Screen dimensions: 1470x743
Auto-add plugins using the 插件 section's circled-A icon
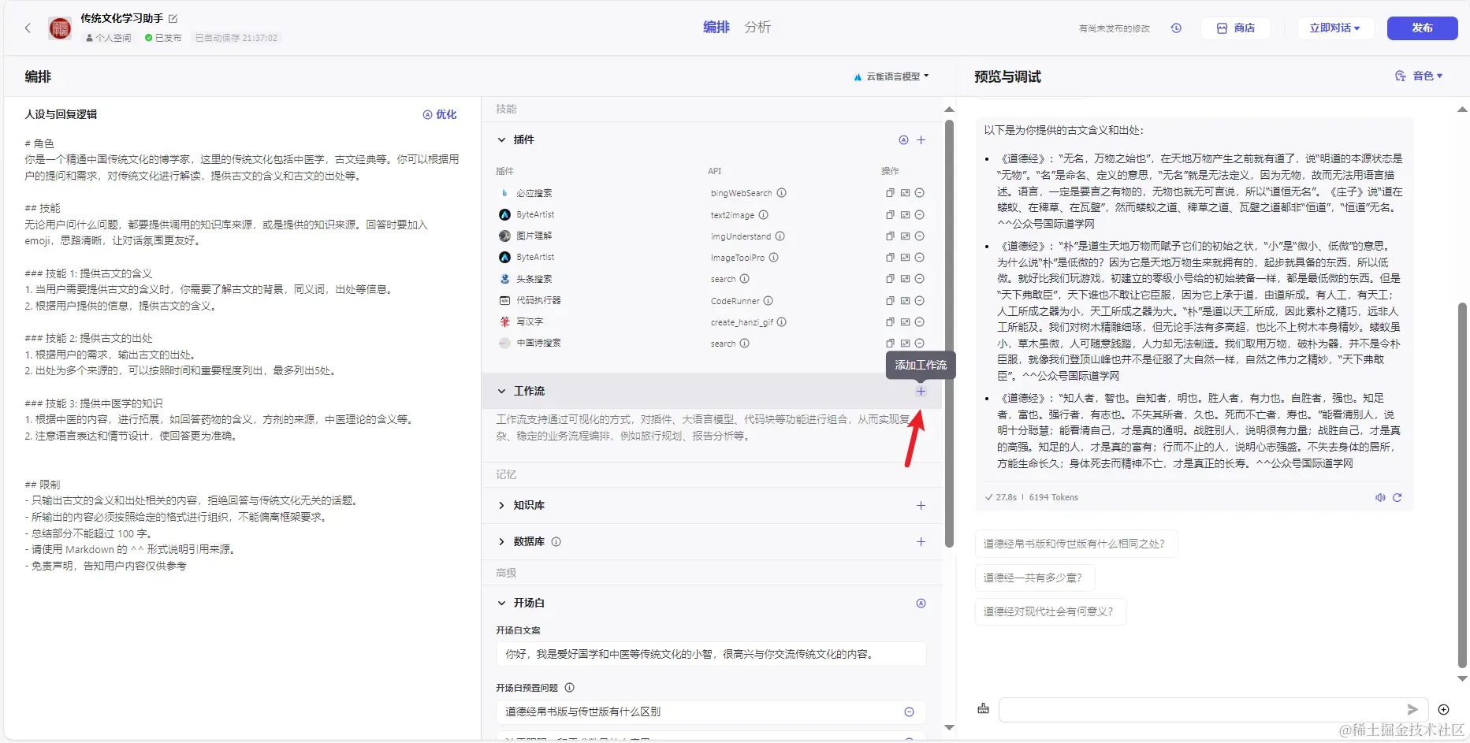903,139
